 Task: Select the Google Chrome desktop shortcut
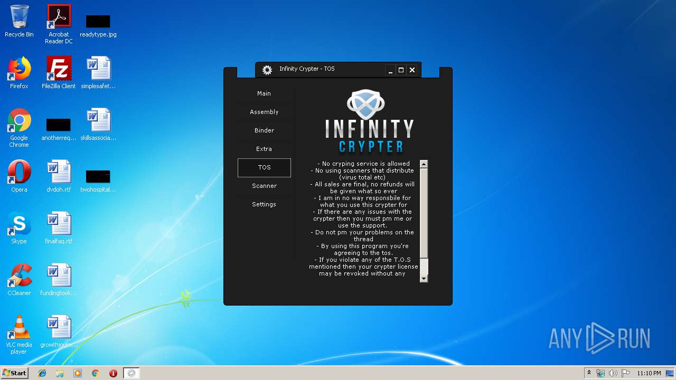pyautogui.click(x=19, y=128)
